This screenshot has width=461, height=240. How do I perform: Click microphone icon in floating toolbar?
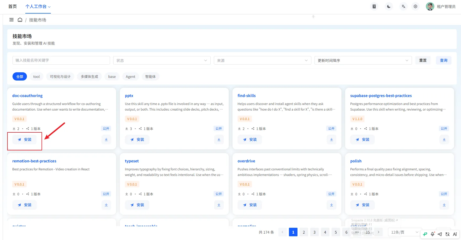[x=433, y=234]
